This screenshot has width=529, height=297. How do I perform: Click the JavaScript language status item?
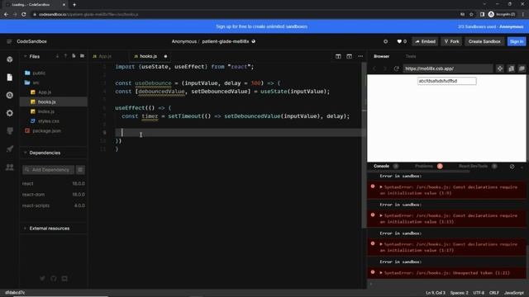514,293
